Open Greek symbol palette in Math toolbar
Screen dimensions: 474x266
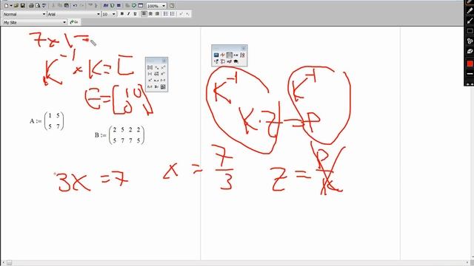pos(230,61)
